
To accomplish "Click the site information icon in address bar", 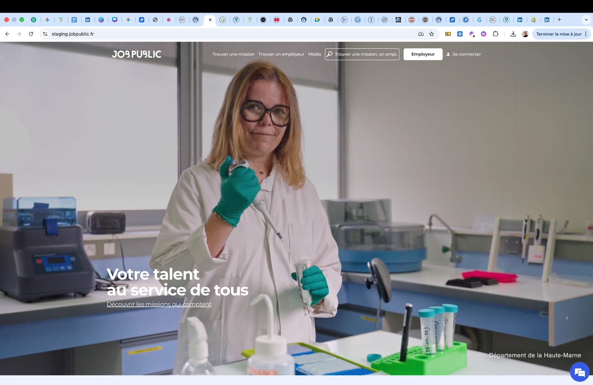I will pyautogui.click(x=45, y=34).
